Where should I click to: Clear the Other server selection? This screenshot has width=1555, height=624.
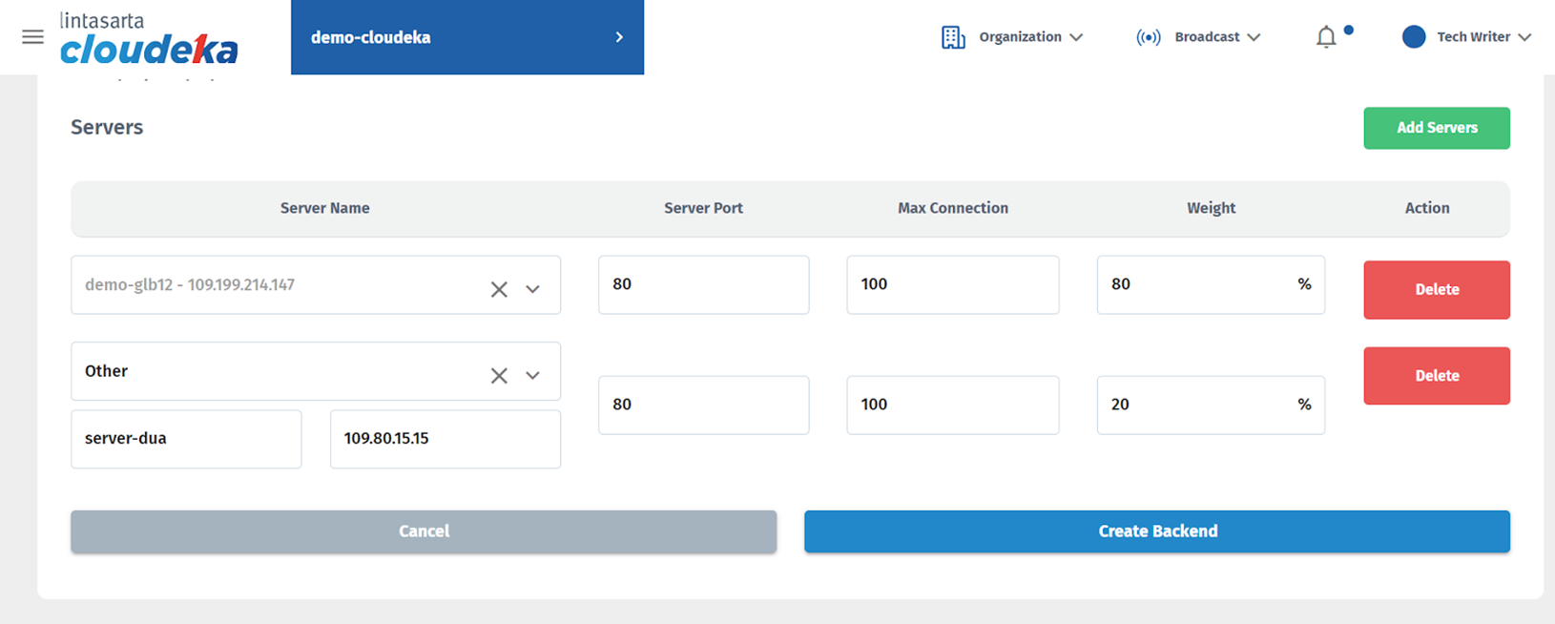[499, 376]
